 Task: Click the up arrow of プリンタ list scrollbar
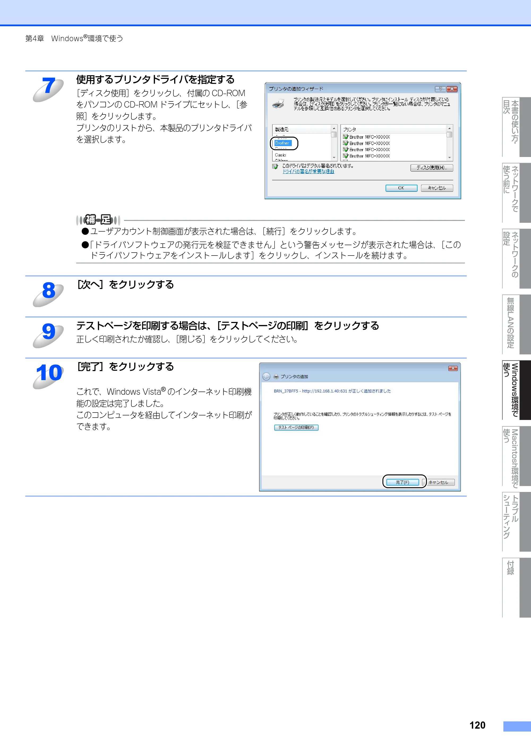pos(449,128)
